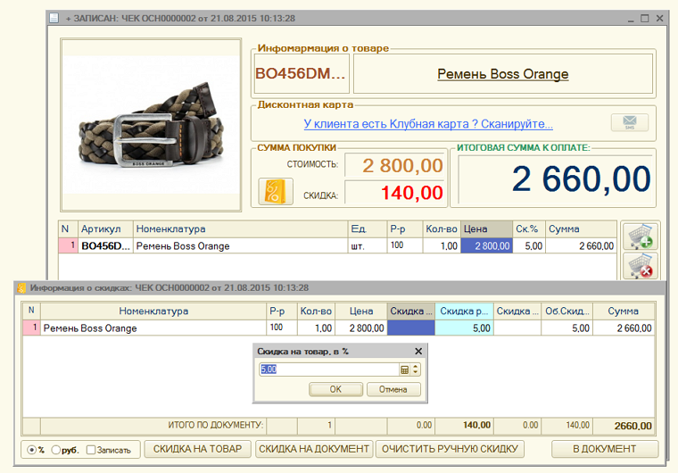678x473 pixels.
Task: Click Отмена in the discount dialog
Action: point(393,389)
